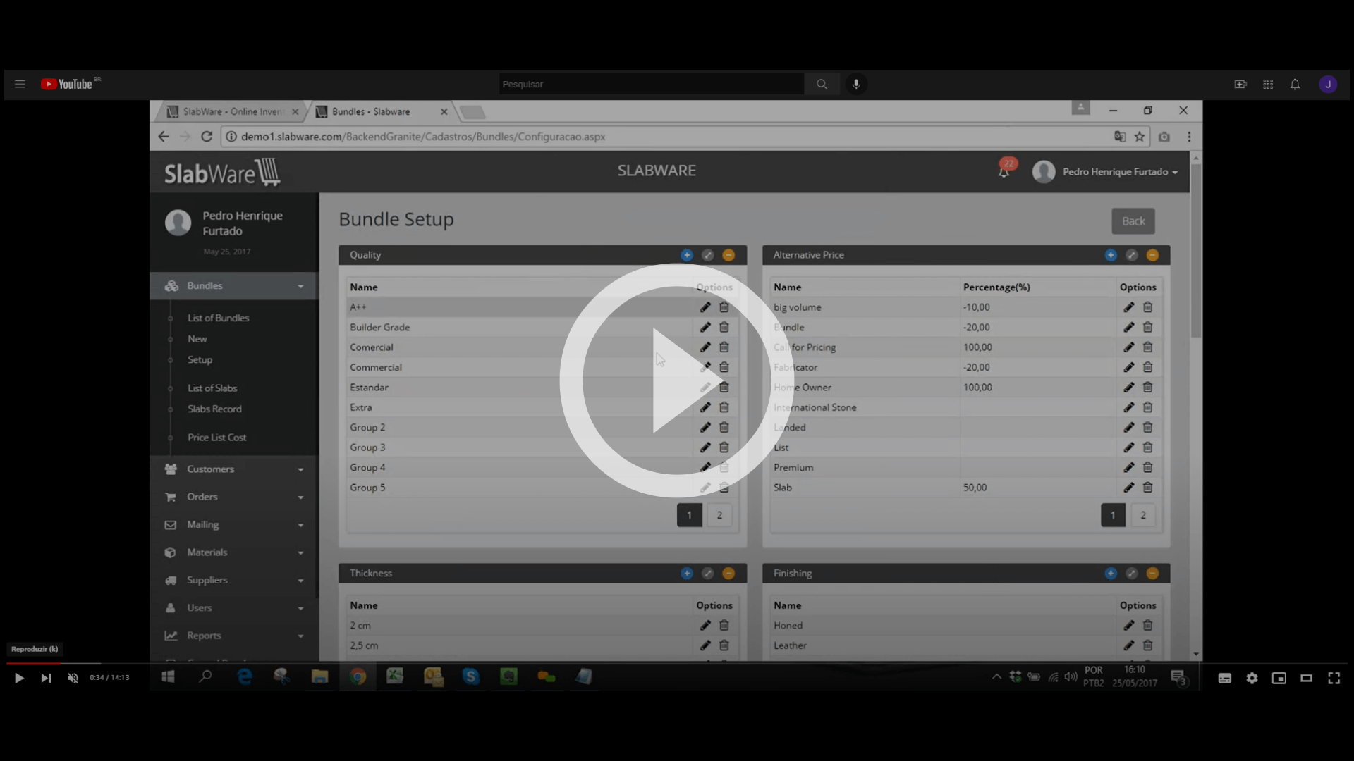This screenshot has width=1354, height=761.
Task: Delete the Builder Grade quality row
Action: 724,328
